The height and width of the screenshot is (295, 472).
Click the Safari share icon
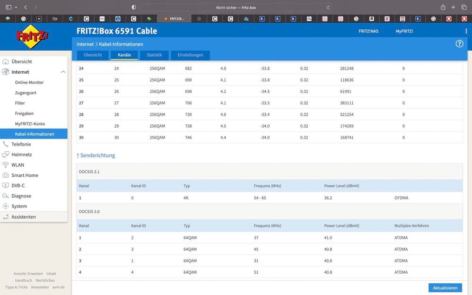(443, 7)
